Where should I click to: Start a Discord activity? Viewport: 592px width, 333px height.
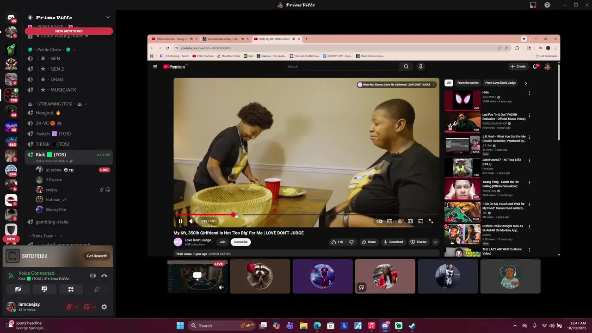point(71,289)
